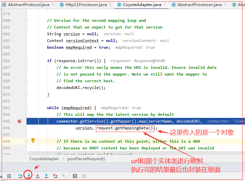Click mapRequired in the while condition

[x=76, y=108]
